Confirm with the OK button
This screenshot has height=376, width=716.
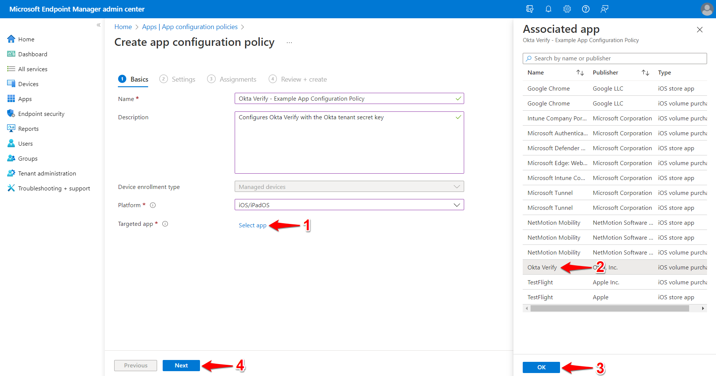(541, 367)
